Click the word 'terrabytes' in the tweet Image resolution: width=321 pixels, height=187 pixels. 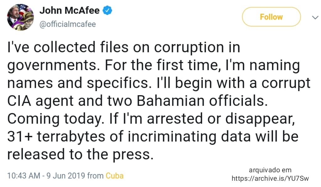point(71,137)
